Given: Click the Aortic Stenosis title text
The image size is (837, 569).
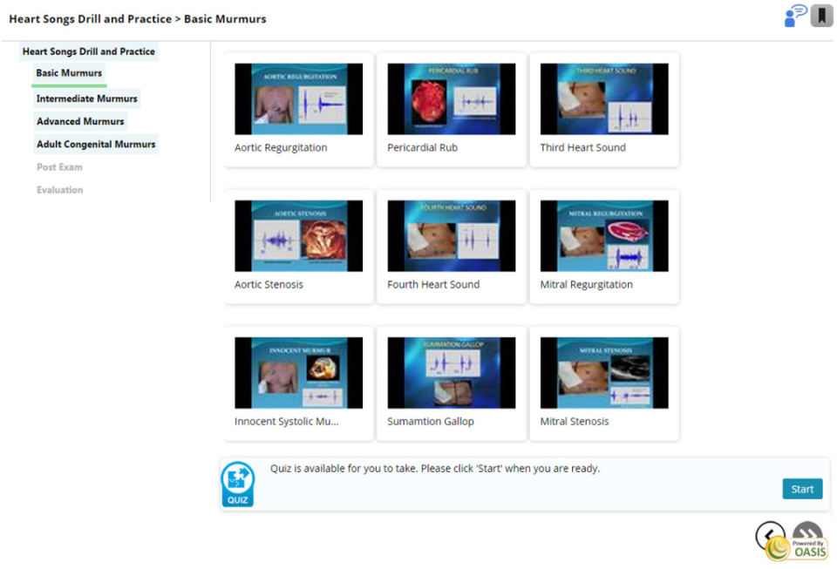Looking at the screenshot, I should [x=269, y=285].
